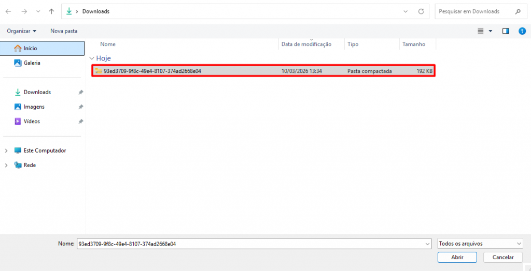Viewport: 531px width, 271px height.
Task: Go up one folder level
Action: [51, 11]
